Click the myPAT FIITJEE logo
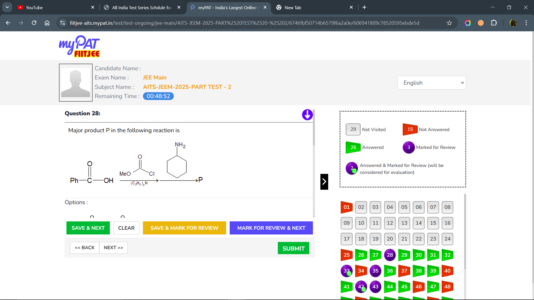The height and width of the screenshot is (300, 534). pyautogui.click(x=80, y=46)
